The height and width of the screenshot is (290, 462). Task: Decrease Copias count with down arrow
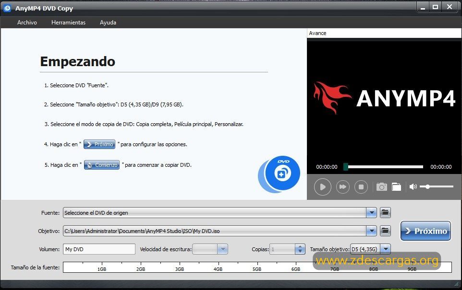300,252
